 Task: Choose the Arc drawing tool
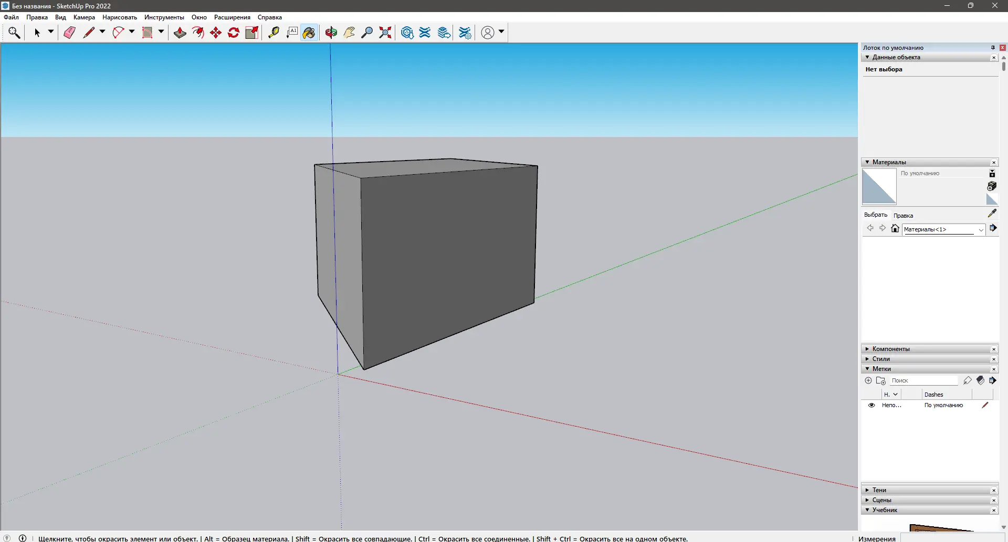pos(118,33)
